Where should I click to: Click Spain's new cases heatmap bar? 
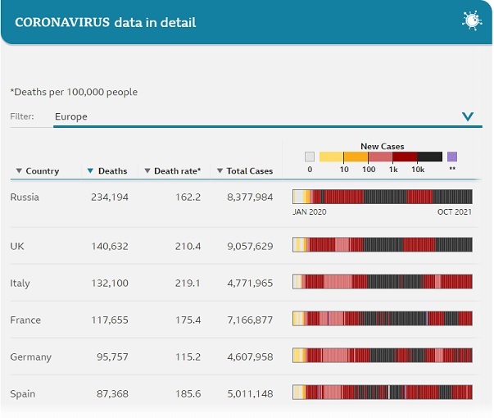tap(382, 393)
